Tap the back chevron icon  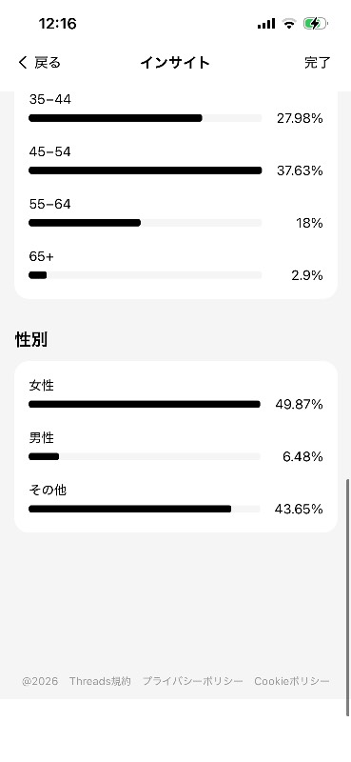(x=22, y=62)
